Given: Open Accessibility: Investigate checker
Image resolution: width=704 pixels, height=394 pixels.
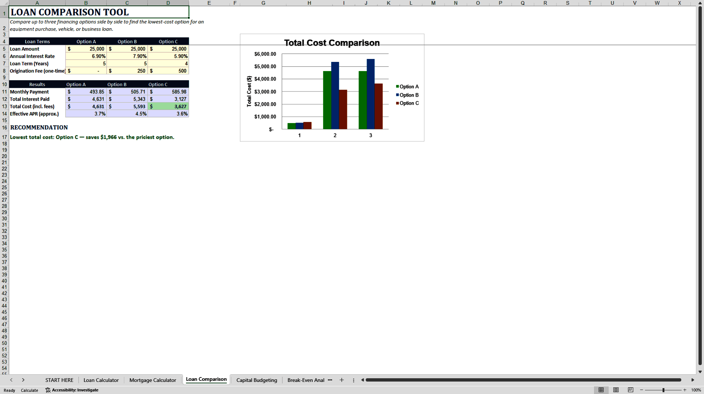Looking at the screenshot, I should point(72,390).
